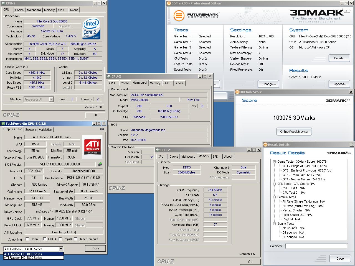Screen dimensions: 355x266
Task: Click the Options... button under Results
Action: 340,84
